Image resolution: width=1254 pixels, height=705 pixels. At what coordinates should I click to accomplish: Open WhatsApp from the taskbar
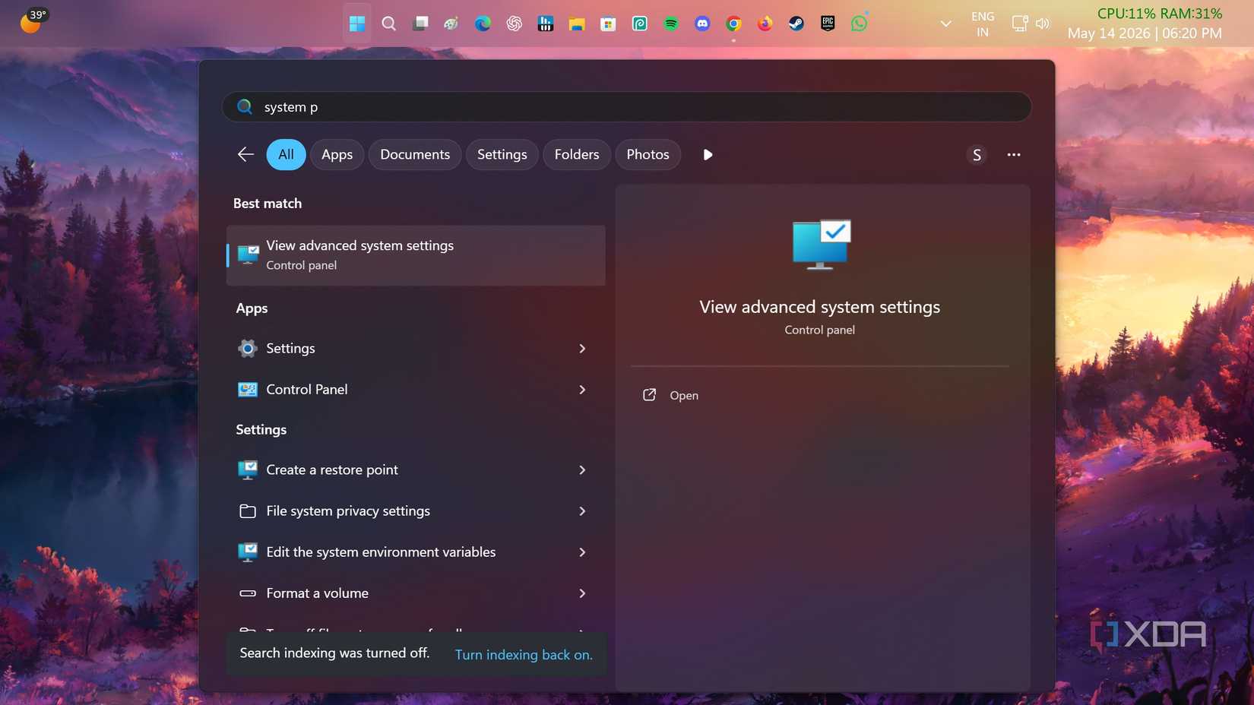(860, 24)
